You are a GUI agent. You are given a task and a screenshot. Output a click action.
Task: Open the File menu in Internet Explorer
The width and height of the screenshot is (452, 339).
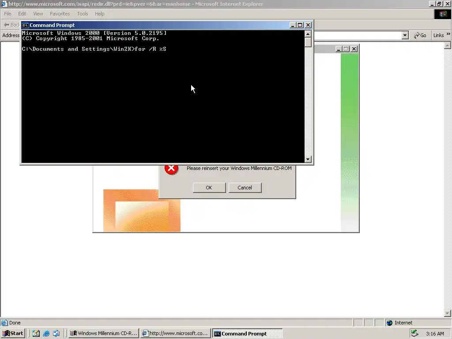click(8, 14)
